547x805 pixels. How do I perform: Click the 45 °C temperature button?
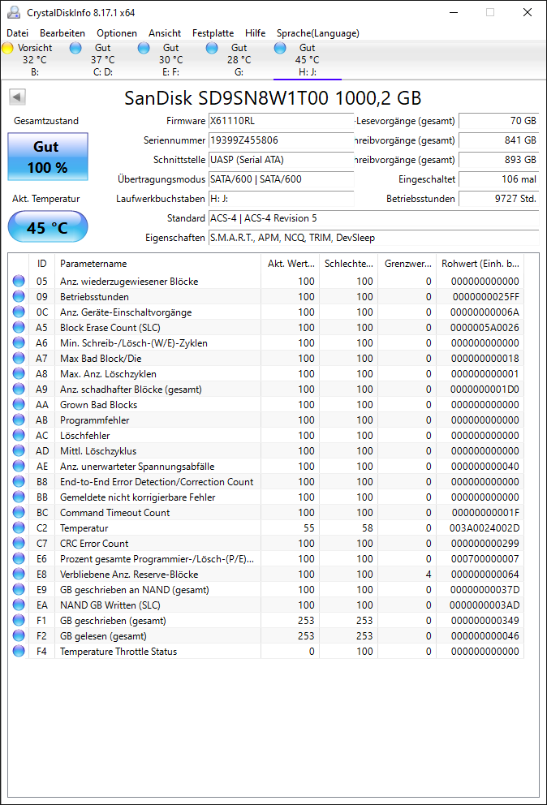tap(48, 226)
